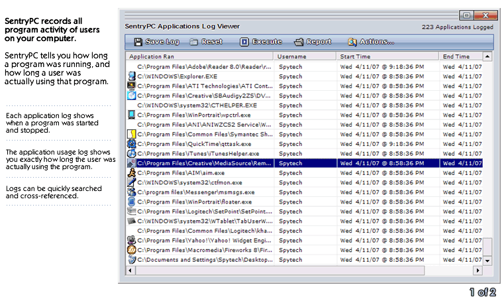Click the vertical scrollbar up arrow
Viewport: 504px width, 301px height.
[487, 56]
